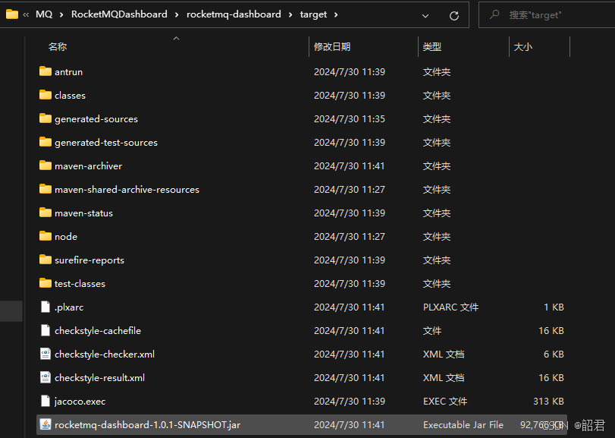Click the checkstyle-checker.xml file name
This screenshot has width=615, height=438.
[x=105, y=354]
